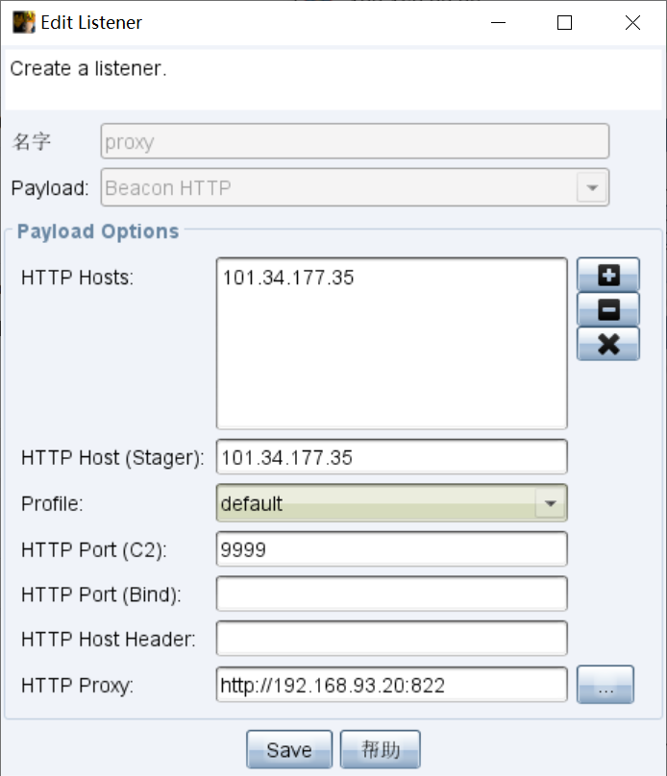Click the 名字 name field
The image size is (667, 776).
tap(354, 142)
